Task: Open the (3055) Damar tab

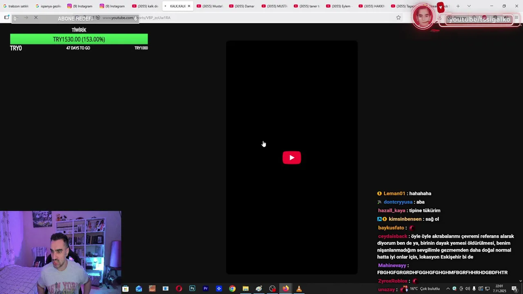Action: [x=242, y=6]
